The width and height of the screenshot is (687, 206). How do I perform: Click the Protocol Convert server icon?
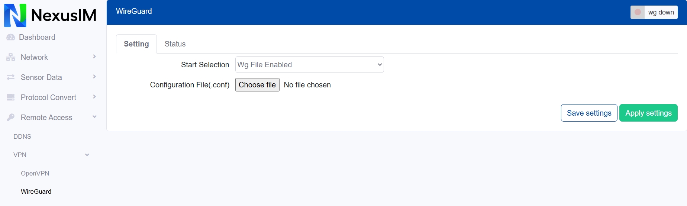[11, 97]
